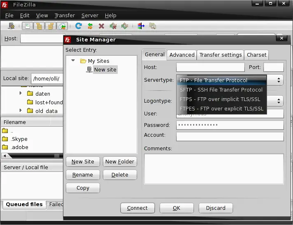Open the Site Manager toolbar icon
This screenshot has height=225, width=293.
12,26
